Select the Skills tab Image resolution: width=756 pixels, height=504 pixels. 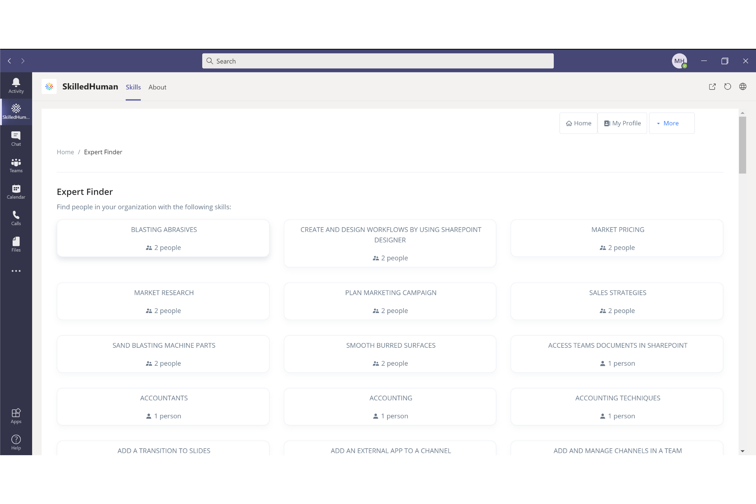(133, 87)
